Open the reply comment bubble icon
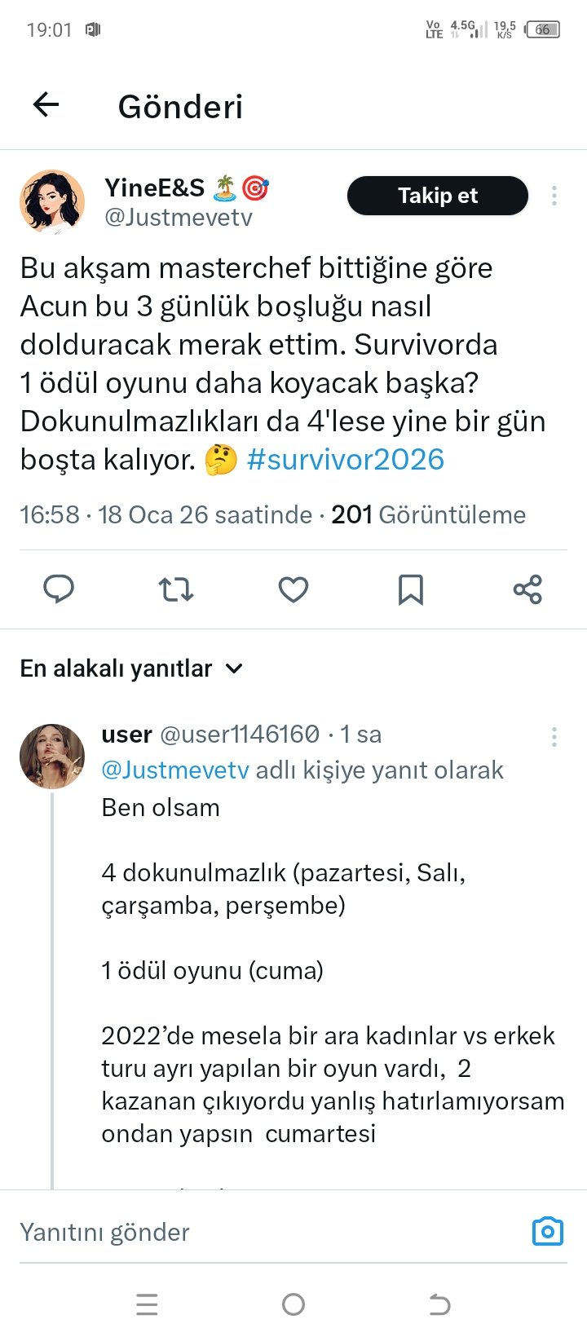 pyautogui.click(x=58, y=589)
